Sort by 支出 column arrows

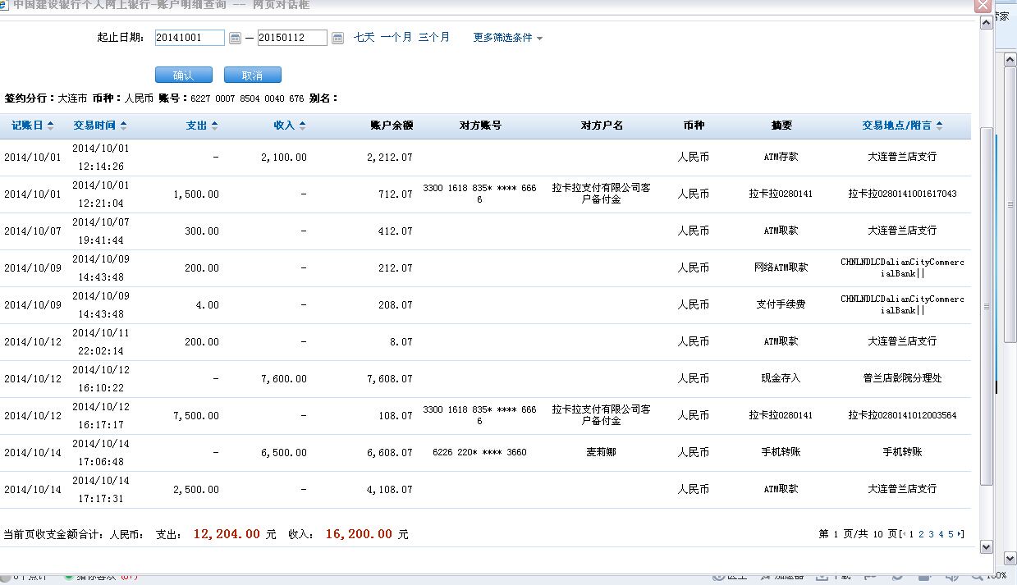pyautogui.click(x=214, y=126)
